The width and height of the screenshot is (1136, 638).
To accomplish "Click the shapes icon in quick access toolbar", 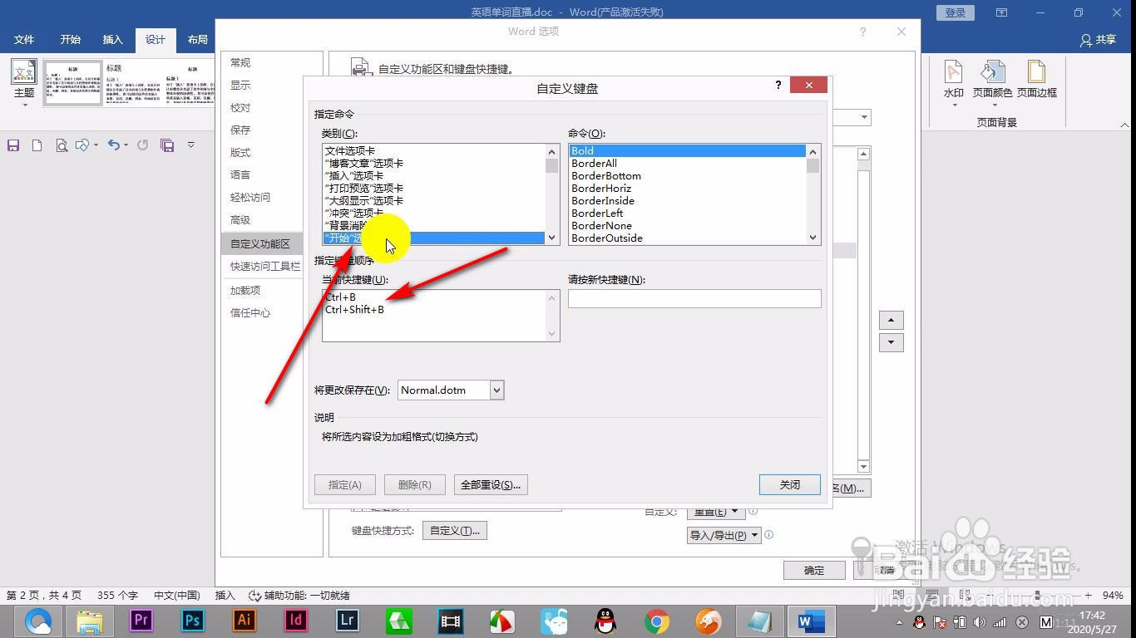I will [81, 145].
